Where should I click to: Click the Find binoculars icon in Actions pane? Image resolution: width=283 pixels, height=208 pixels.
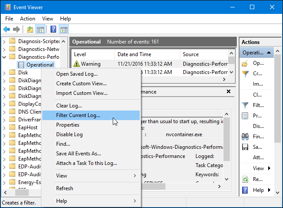[x=245, y=137]
